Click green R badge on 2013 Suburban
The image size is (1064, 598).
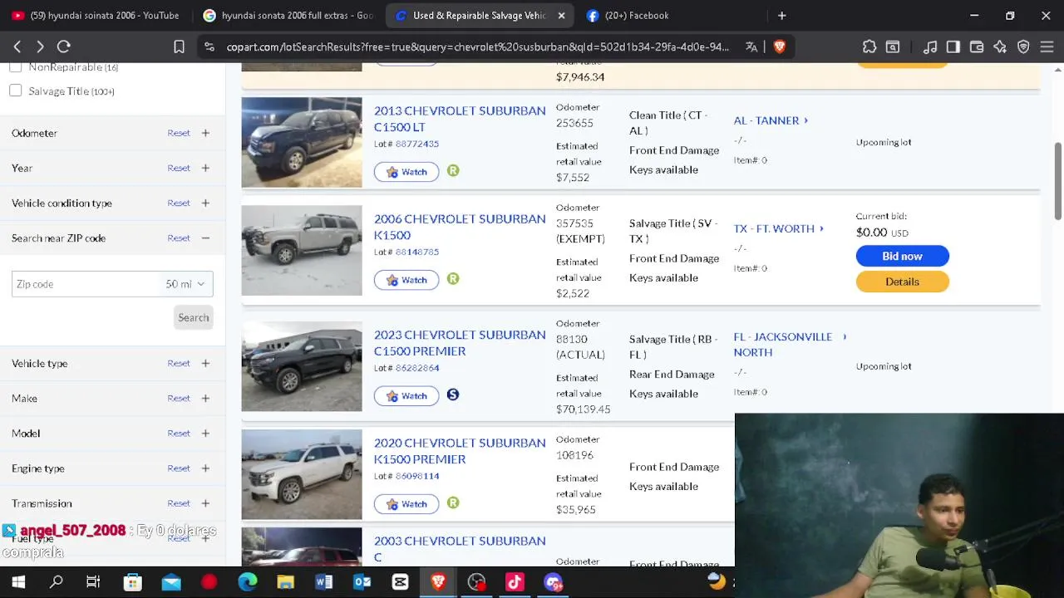[x=453, y=170]
